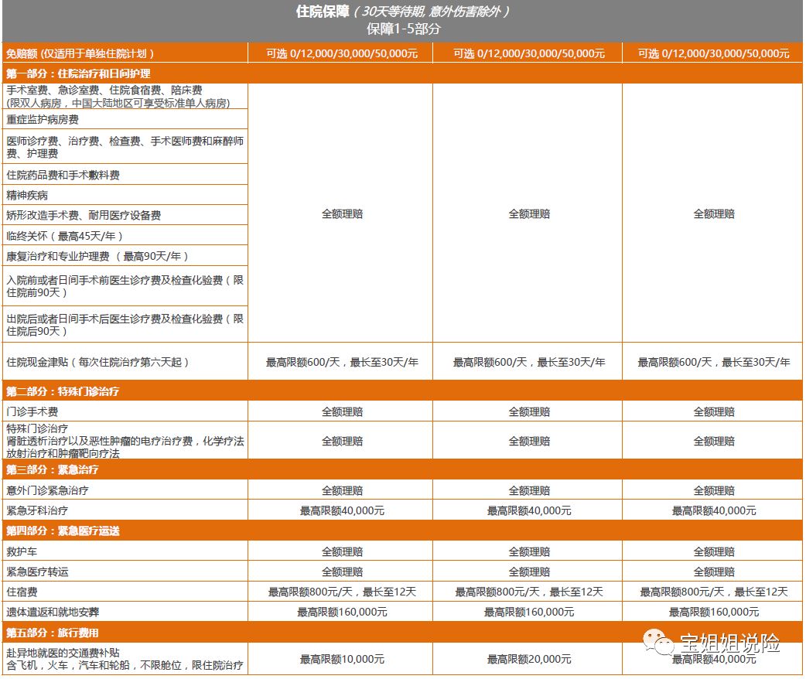
Task: Click the large 全额理赔 cell in the third plan column
Action: [x=713, y=213]
